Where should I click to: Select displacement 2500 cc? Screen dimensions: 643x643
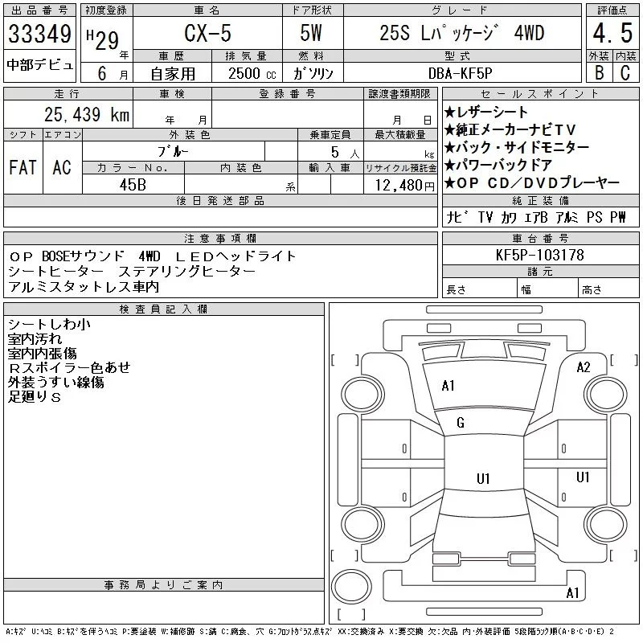coord(252,73)
